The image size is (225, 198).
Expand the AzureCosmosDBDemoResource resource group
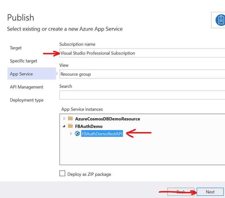64,119
